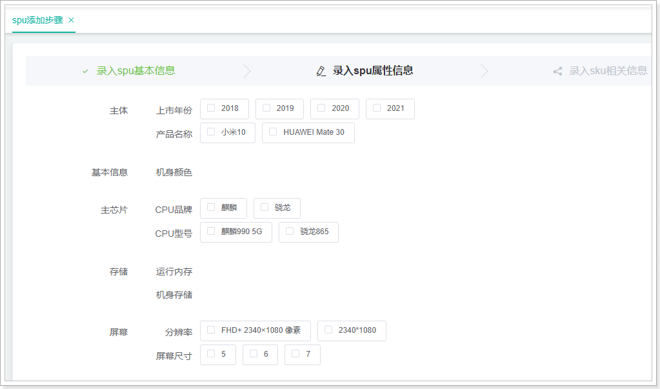Open step 录入sku相关信息
Image resolution: width=660 pixels, height=389 pixels.
pyautogui.click(x=608, y=71)
